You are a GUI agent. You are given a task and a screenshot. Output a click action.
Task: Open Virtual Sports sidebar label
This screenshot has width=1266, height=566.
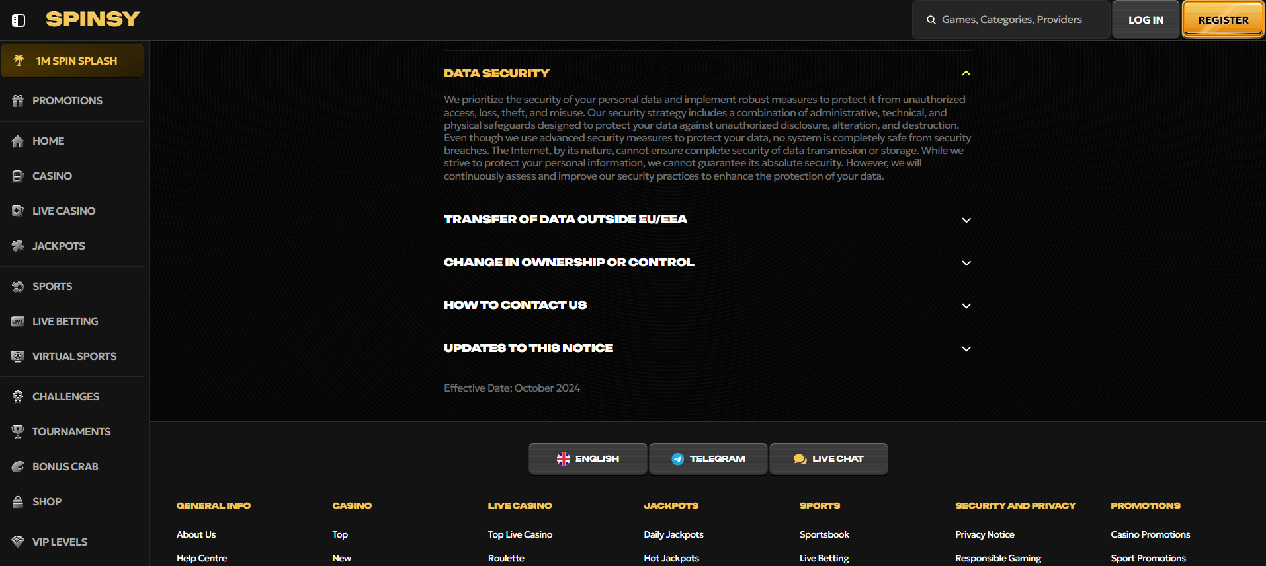pyautogui.click(x=75, y=357)
